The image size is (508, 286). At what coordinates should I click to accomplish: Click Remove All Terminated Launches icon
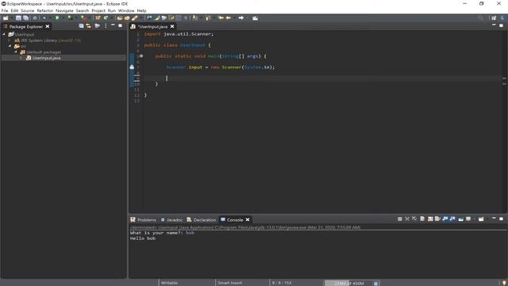pyautogui.click(x=414, y=219)
